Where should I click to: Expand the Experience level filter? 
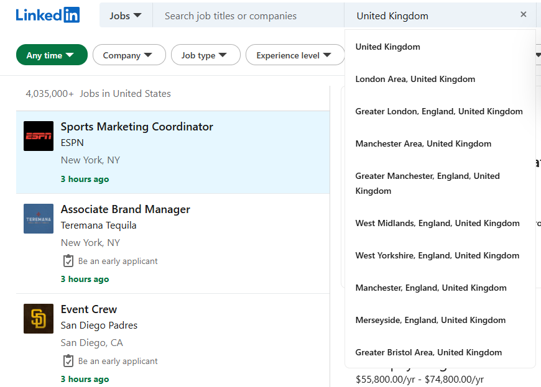click(x=295, y=55)
